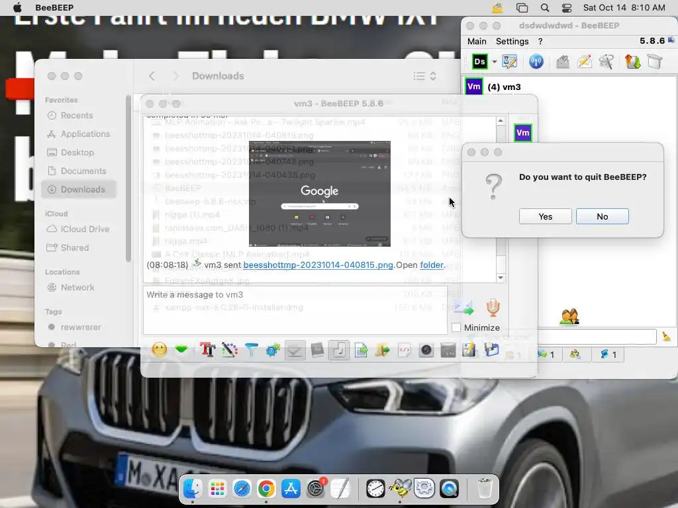This screenshot has width=678, height=508.
Task: Open chat settings with the blue gears icon
Action: tap(273, 349)
